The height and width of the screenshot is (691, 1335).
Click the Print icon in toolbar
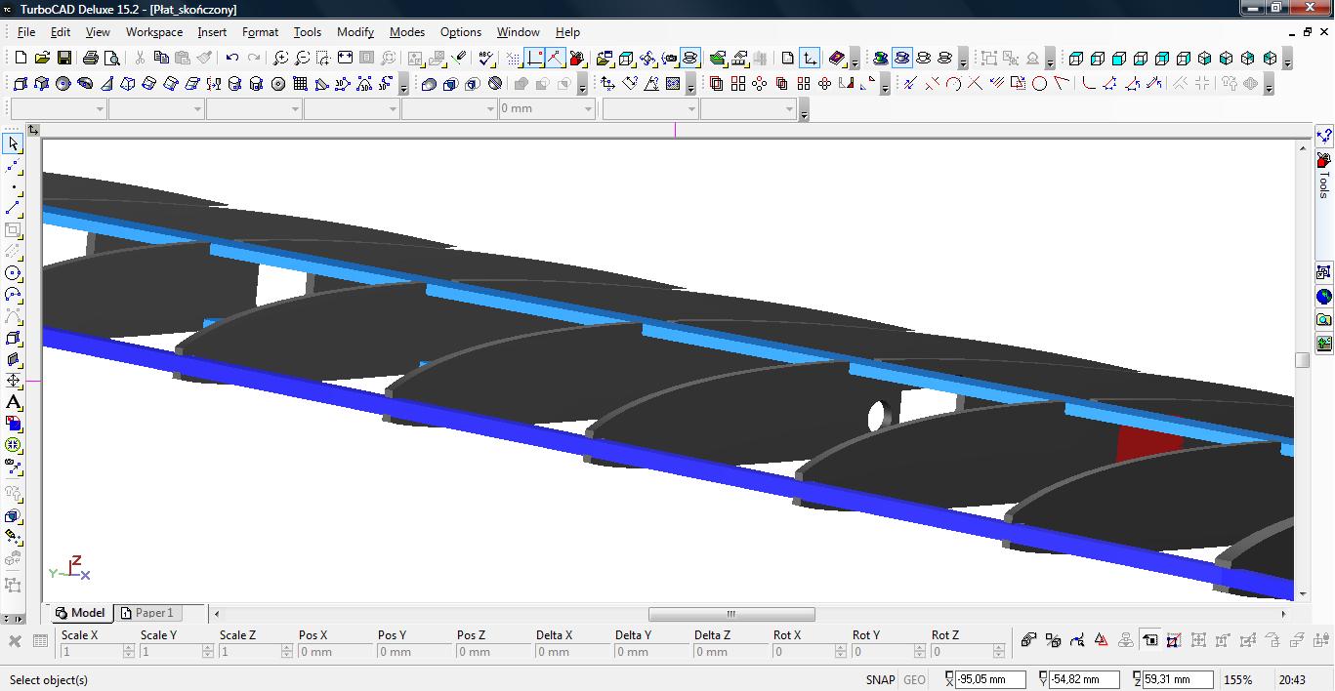pos(91,59)
